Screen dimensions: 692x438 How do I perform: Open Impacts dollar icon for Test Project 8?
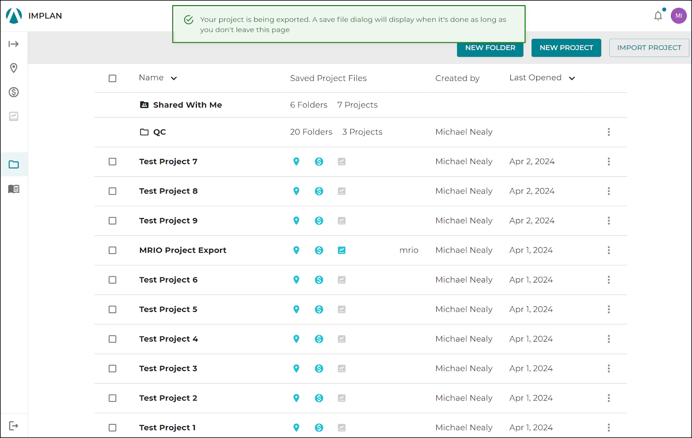[x=319, y=191]
